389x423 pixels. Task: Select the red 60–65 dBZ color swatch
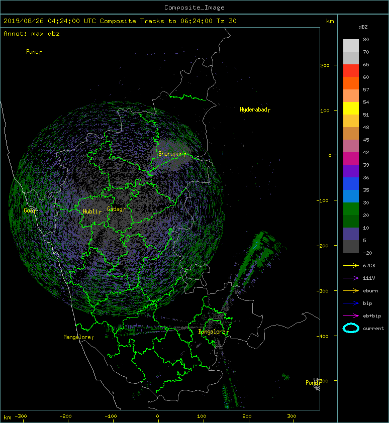click(351, 71)
